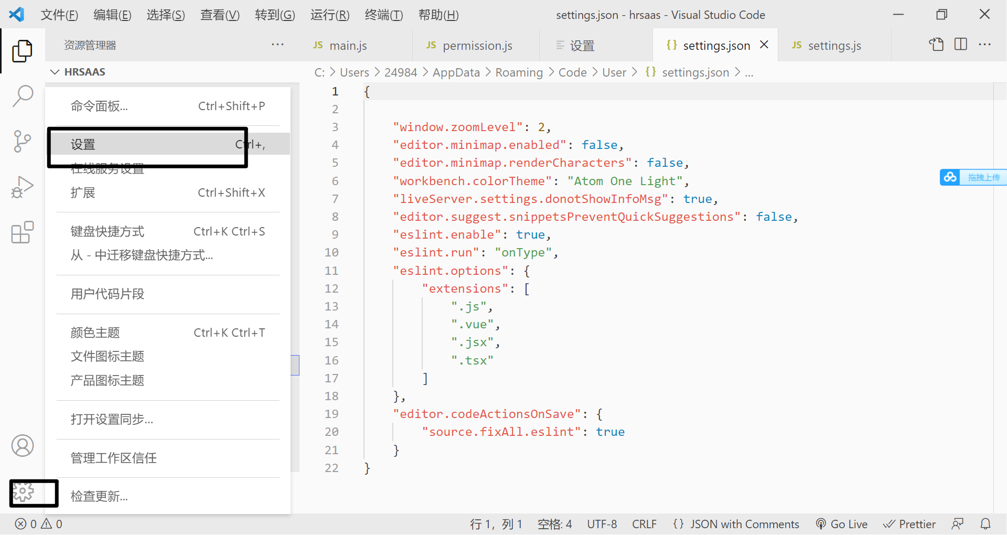The image size is (1007, 535).
Task: Click the Prettier status bar item
Action: pos(909,524)
